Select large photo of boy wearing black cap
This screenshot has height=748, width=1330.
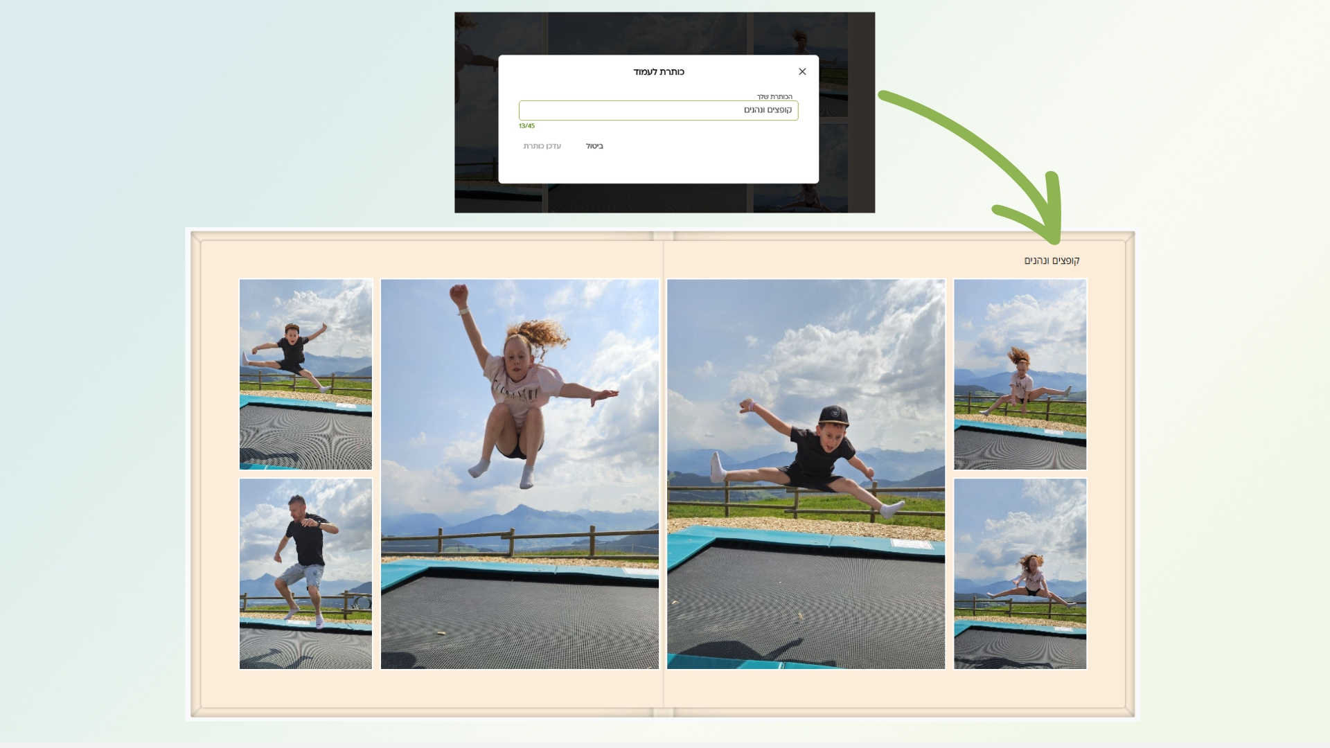(x=806, y=474)
